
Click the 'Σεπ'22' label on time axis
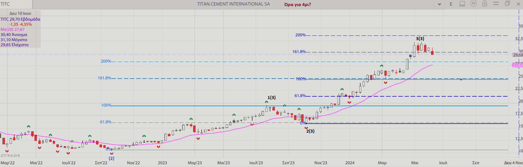click(x=101, y=163)
